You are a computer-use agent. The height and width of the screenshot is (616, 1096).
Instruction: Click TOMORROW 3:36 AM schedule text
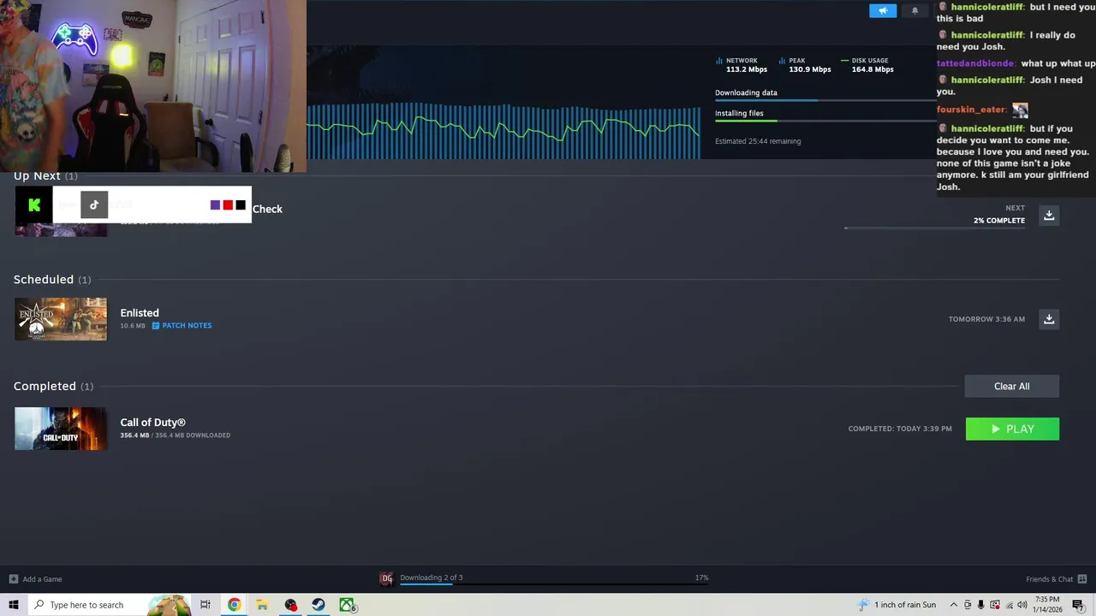986,319
